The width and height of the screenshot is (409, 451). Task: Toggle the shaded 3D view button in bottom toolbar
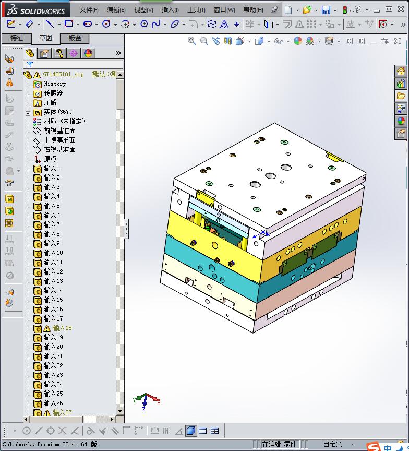[191, 431]
